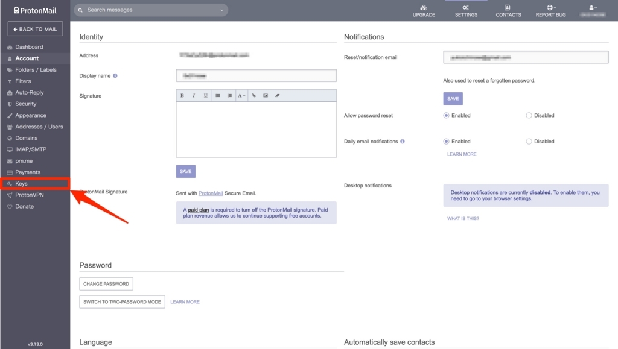Open the Upgrade page from top bar

pyautogui.click(x=424, y=11)
